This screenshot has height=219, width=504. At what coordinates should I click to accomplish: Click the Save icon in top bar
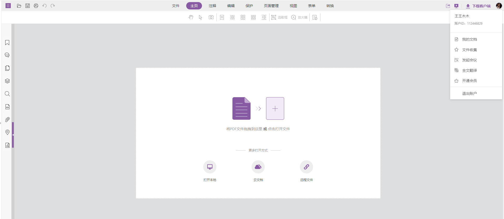pyautogui.click(x=28, y=6)
